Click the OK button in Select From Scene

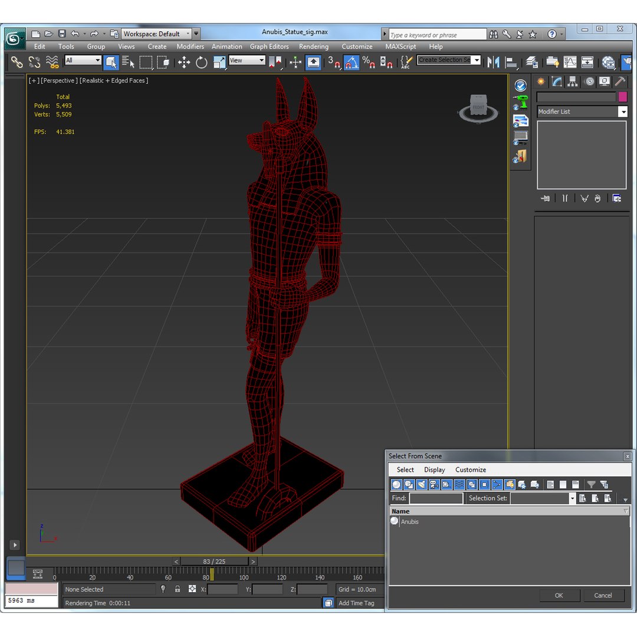559,596
